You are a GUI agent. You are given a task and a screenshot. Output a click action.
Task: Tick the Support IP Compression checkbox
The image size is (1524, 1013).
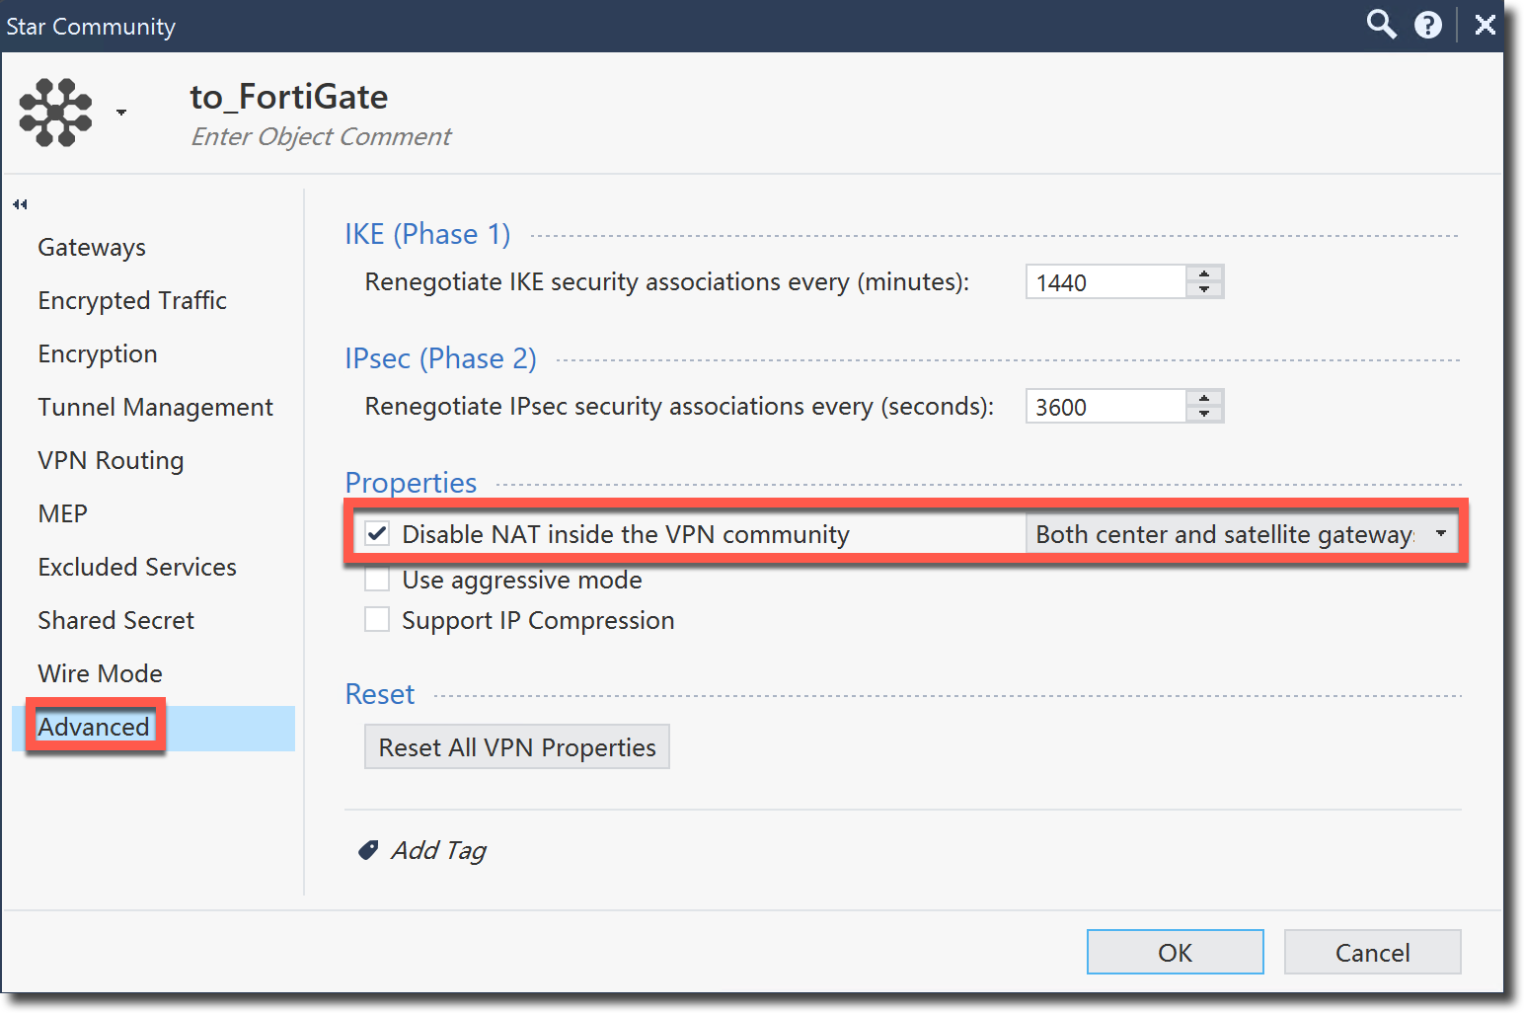(x=377, y=620)
